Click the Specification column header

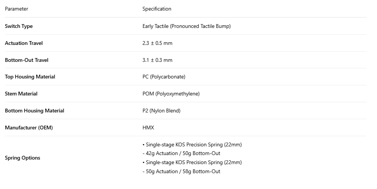tap(157, 9)
